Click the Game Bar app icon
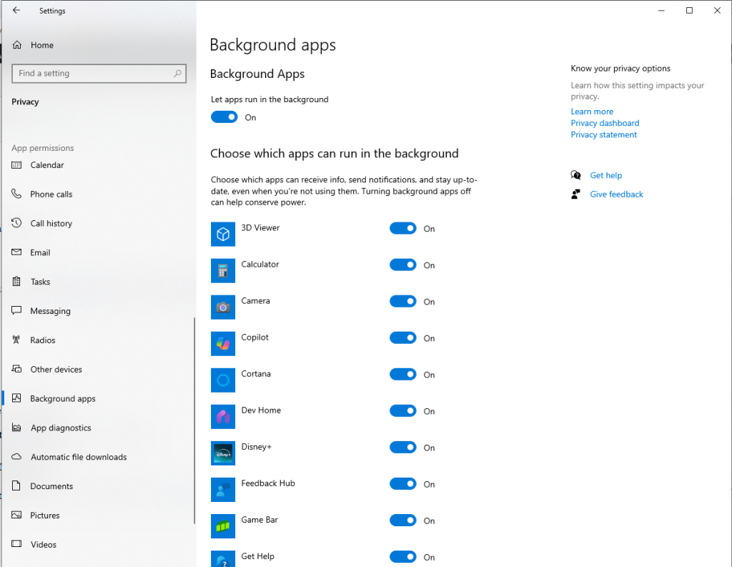The image size is (732, 567). [x=223, y=526]
